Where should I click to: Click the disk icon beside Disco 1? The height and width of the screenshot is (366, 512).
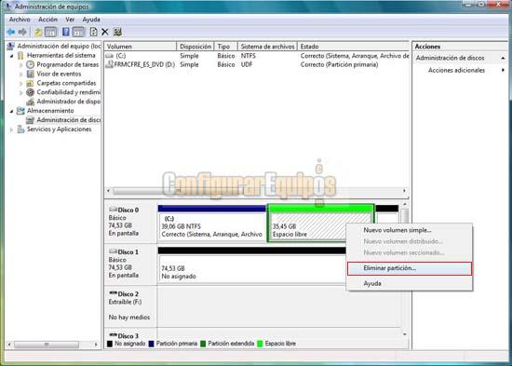pyautogui.click(x=113, y=251)
